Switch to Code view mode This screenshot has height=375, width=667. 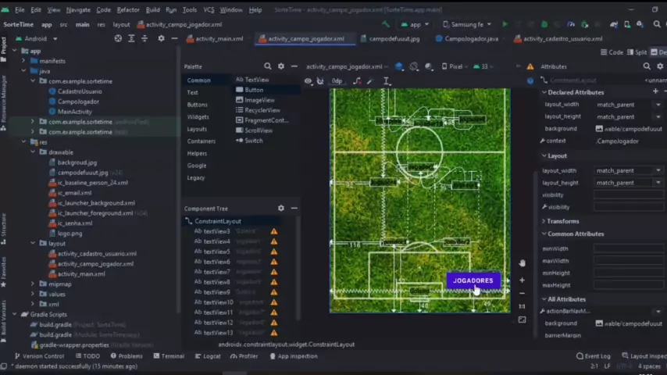[612, 52]
